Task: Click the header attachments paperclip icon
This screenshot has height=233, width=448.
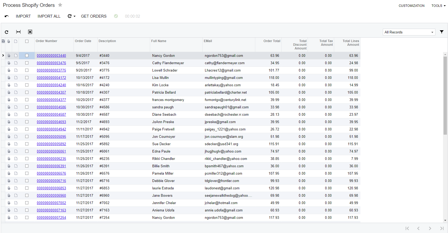Action: pyautogui.click(x=9, y=41)
